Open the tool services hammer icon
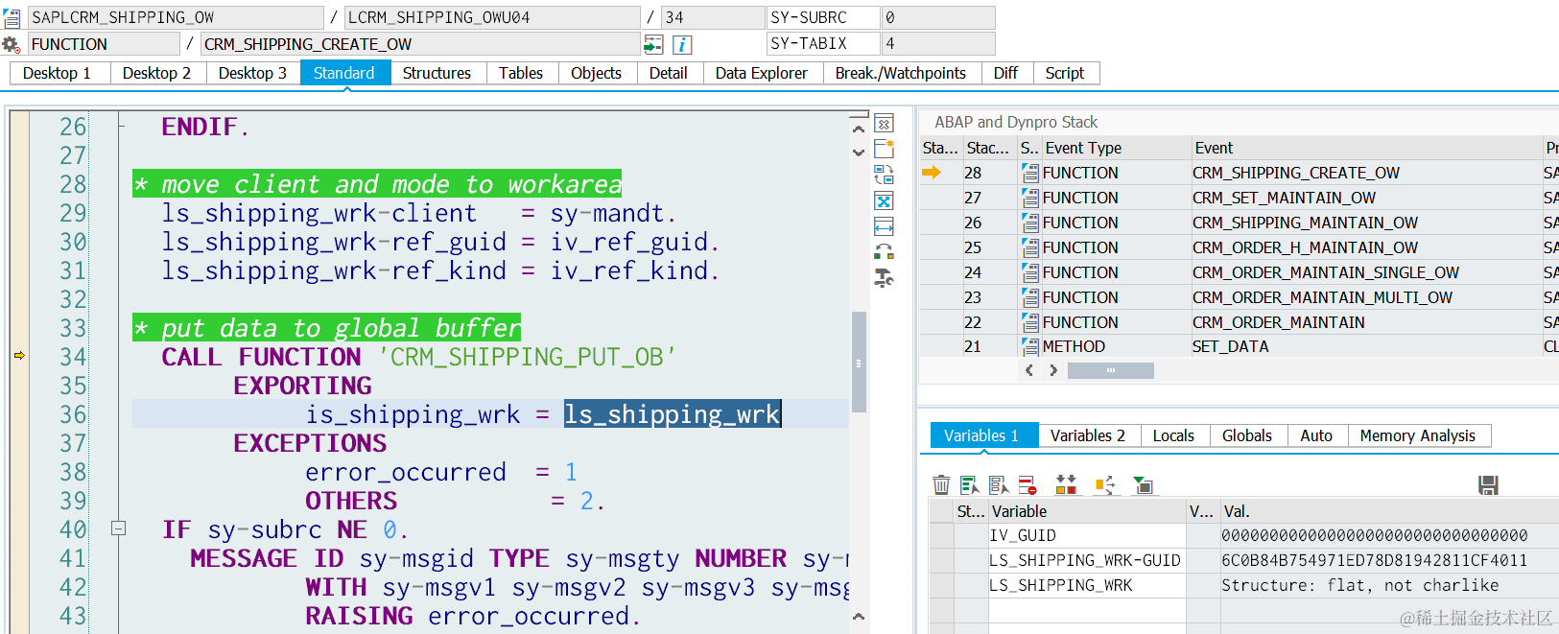The width and height of the screenshot is (1559, 634). pyautogui.click(x=884, y=278)
